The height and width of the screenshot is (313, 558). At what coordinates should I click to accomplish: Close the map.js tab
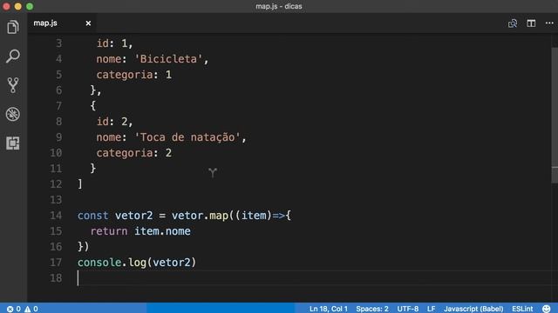pyautogui.click(x=88, y=23)
